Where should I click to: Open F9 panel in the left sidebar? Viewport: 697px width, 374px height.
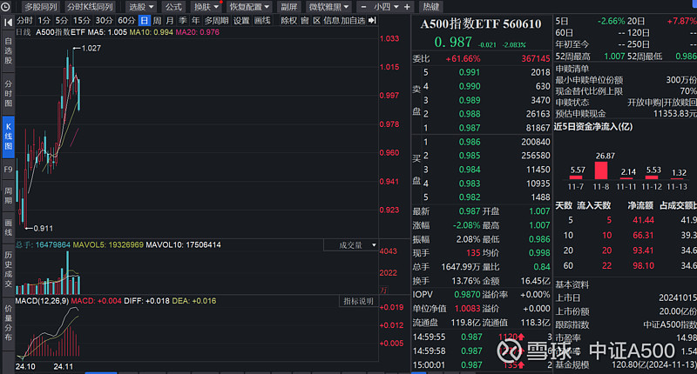click(x=8, y=170)
